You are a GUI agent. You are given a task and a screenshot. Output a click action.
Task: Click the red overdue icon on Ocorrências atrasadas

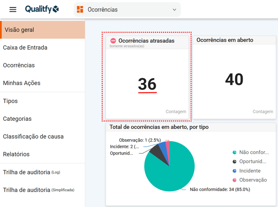[113, 41]
